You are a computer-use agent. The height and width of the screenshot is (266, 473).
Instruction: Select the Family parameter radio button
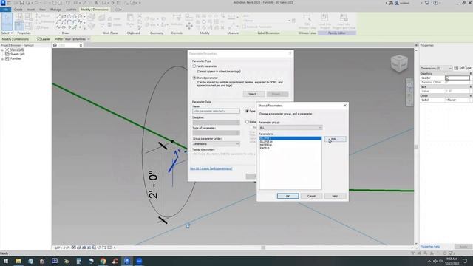[194, 66]
